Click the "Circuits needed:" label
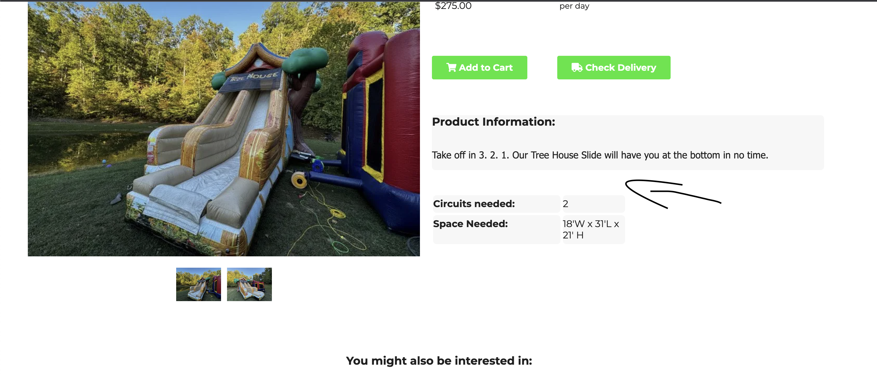 473,204
